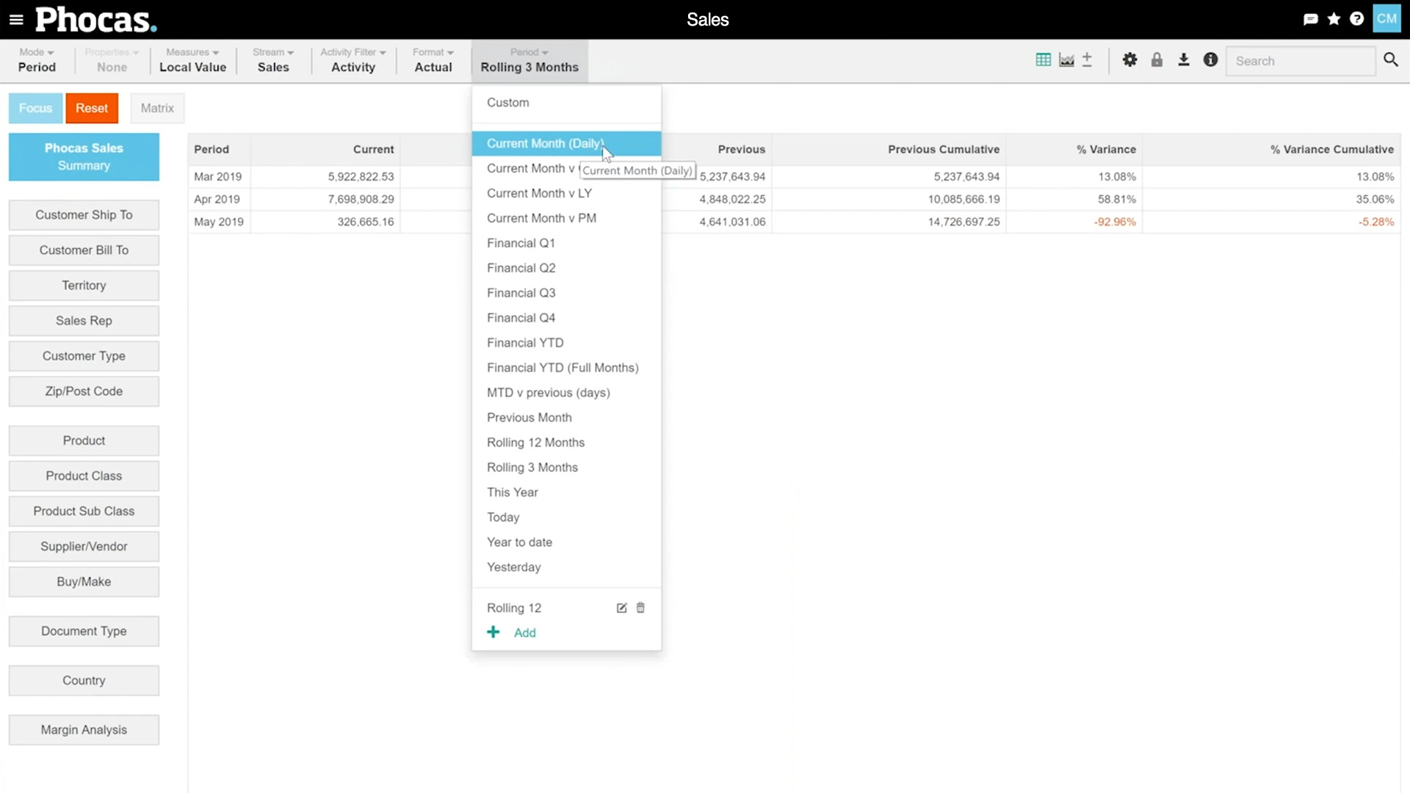Open the Activity Filter dropdown

352,60
